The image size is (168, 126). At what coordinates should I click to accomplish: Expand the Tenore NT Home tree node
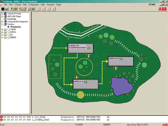(x=2, y=14)
